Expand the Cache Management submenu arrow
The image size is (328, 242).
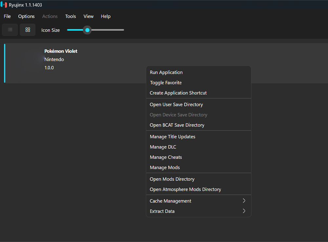tap(244, 201)
